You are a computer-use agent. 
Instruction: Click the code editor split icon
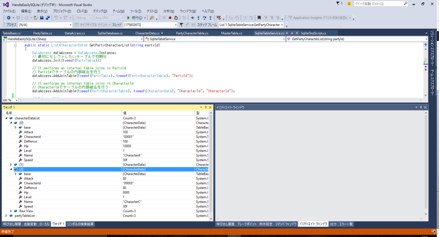(426, 44)
